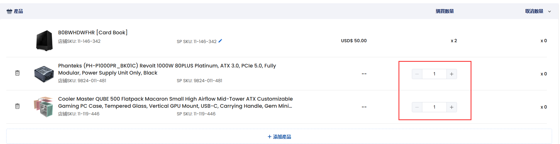Open the Phanteks power supply thumbnail
This screenshot has height=144, width=560.
(44, 74)
